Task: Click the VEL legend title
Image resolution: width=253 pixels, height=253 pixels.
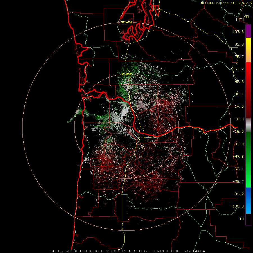Action: (x=247, y=17)
